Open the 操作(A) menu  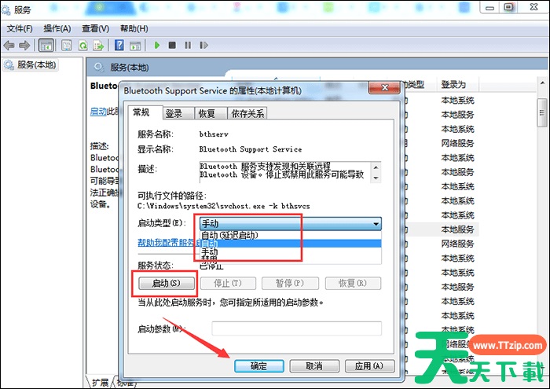click(x=57, y=29)
